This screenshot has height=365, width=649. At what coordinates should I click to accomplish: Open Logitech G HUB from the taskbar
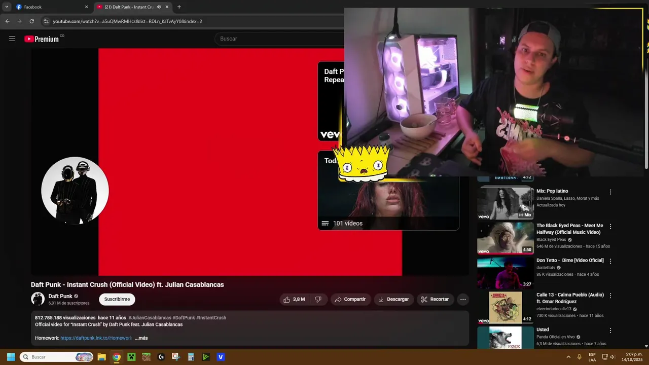[x=161, y=357]
